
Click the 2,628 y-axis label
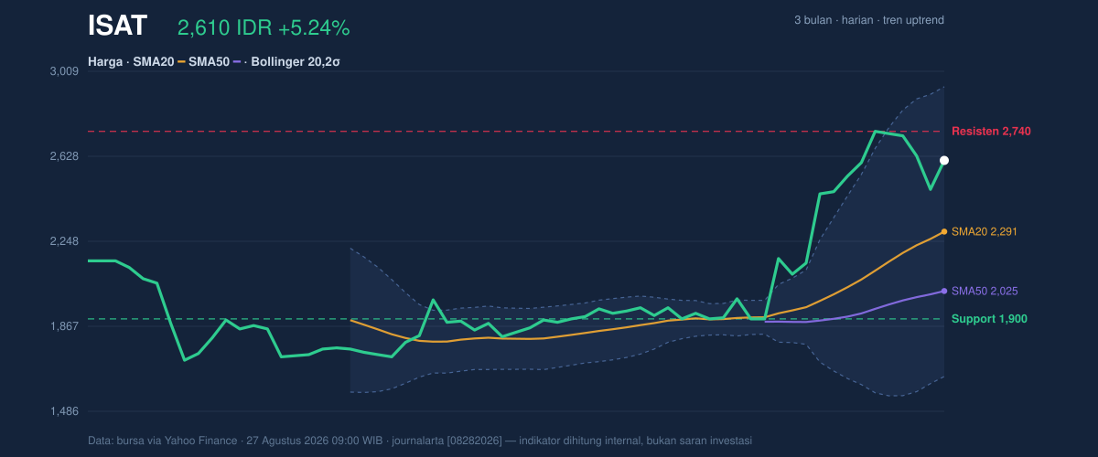[63, 156]
